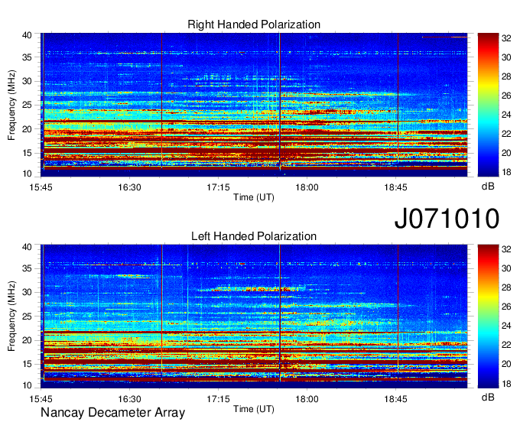Click the 15:45 time tick of Left Handed plot
The height and width of the screenshot is (422, 520).
[41, 399]
